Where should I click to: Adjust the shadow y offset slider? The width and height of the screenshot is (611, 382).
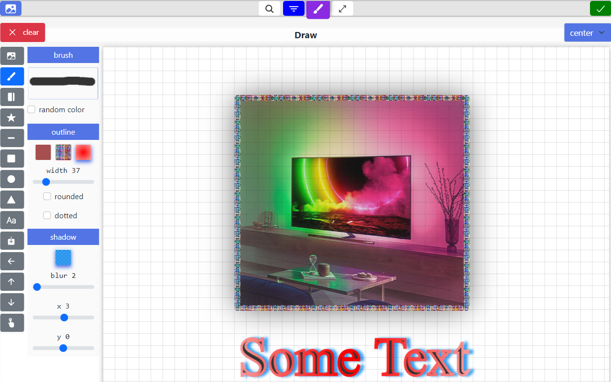click(63, 348)
